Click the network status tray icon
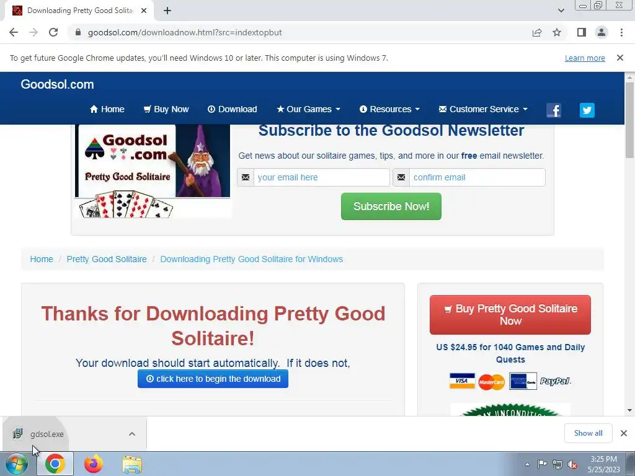This screenshot has height=476, width=635. pyautogui.click(x=557, y=464)
